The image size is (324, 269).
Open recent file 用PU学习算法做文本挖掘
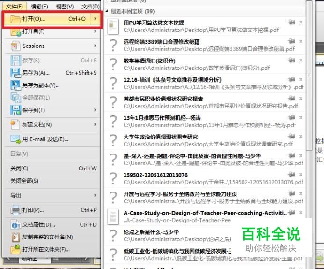(x=205, y=26)
